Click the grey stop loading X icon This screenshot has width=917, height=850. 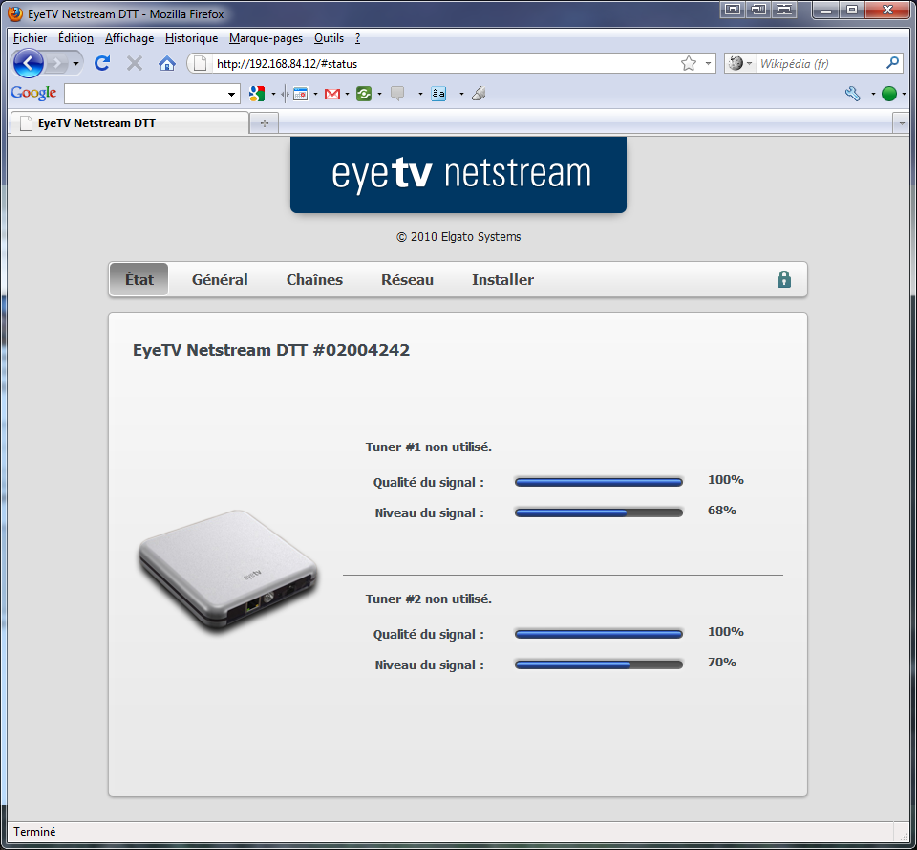(135, 63)
